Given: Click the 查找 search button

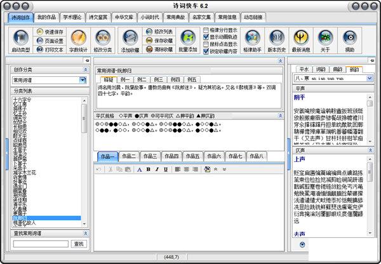Looking at the screenshot, I should coord(79,244).
